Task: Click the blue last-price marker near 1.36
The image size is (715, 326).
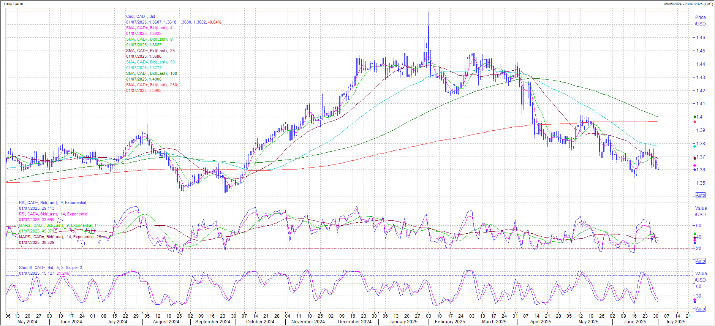Action: [x=695, y=170]
